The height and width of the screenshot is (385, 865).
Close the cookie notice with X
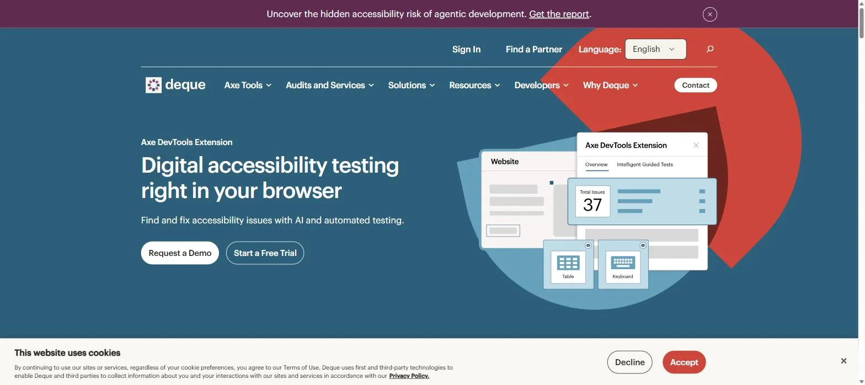[843, 361]
